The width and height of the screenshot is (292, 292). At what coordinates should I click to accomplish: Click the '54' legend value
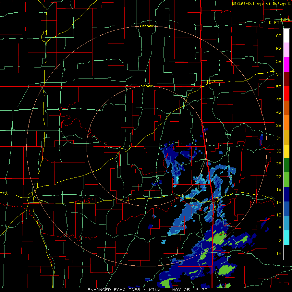(279, 74)
